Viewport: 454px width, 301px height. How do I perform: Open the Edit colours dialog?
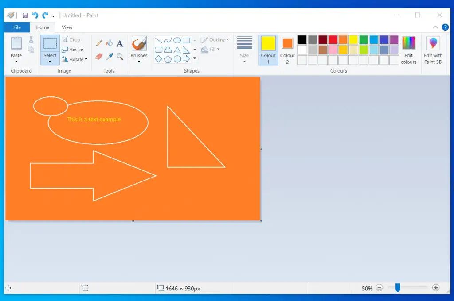(408, 49)
